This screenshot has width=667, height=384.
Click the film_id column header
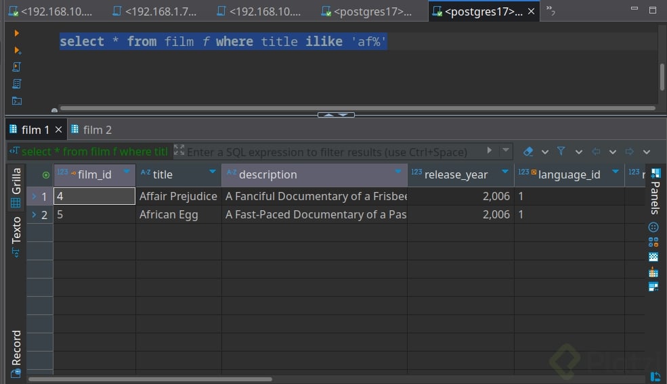(x=94, y=174)
